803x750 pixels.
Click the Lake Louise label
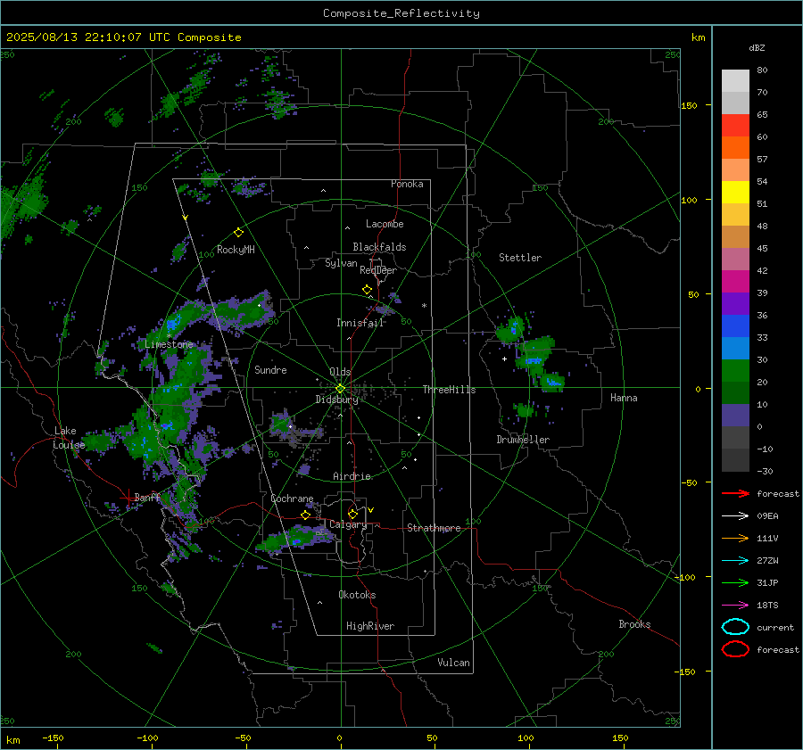[69, 438]
